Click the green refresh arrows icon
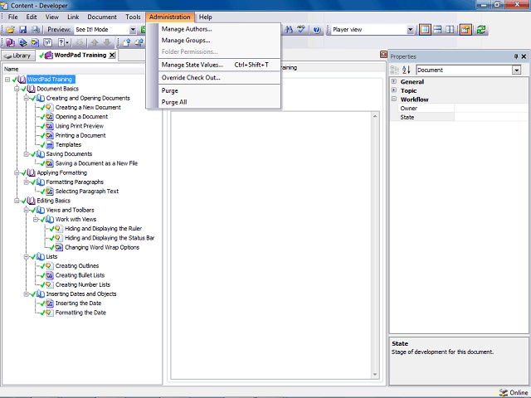The height and width of the screenshot is (398, 531). point(481,30)
